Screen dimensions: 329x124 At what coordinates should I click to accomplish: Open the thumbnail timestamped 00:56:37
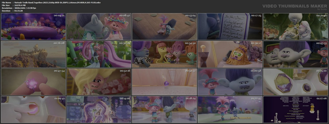(x=164, y=82)
